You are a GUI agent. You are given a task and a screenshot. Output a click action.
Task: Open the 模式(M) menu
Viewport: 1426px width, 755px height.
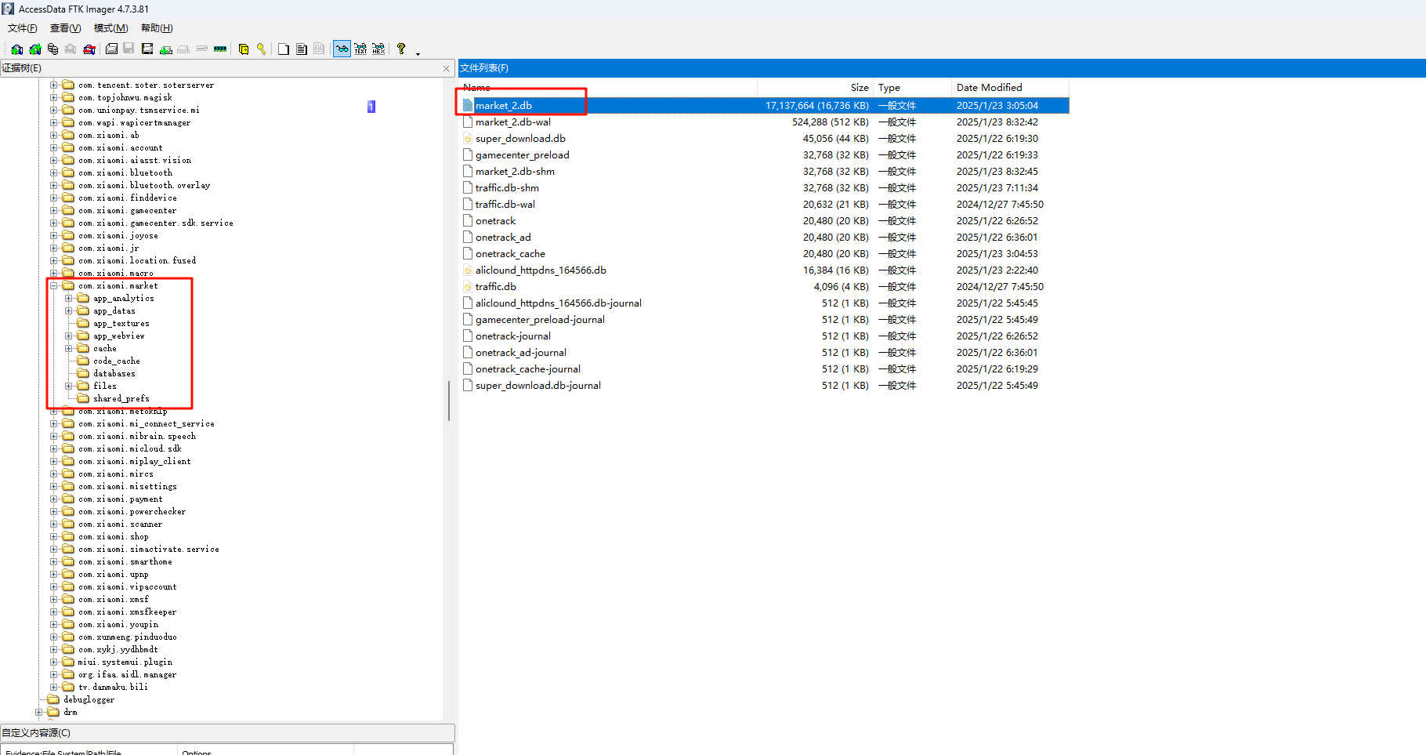tap(110, 28)
